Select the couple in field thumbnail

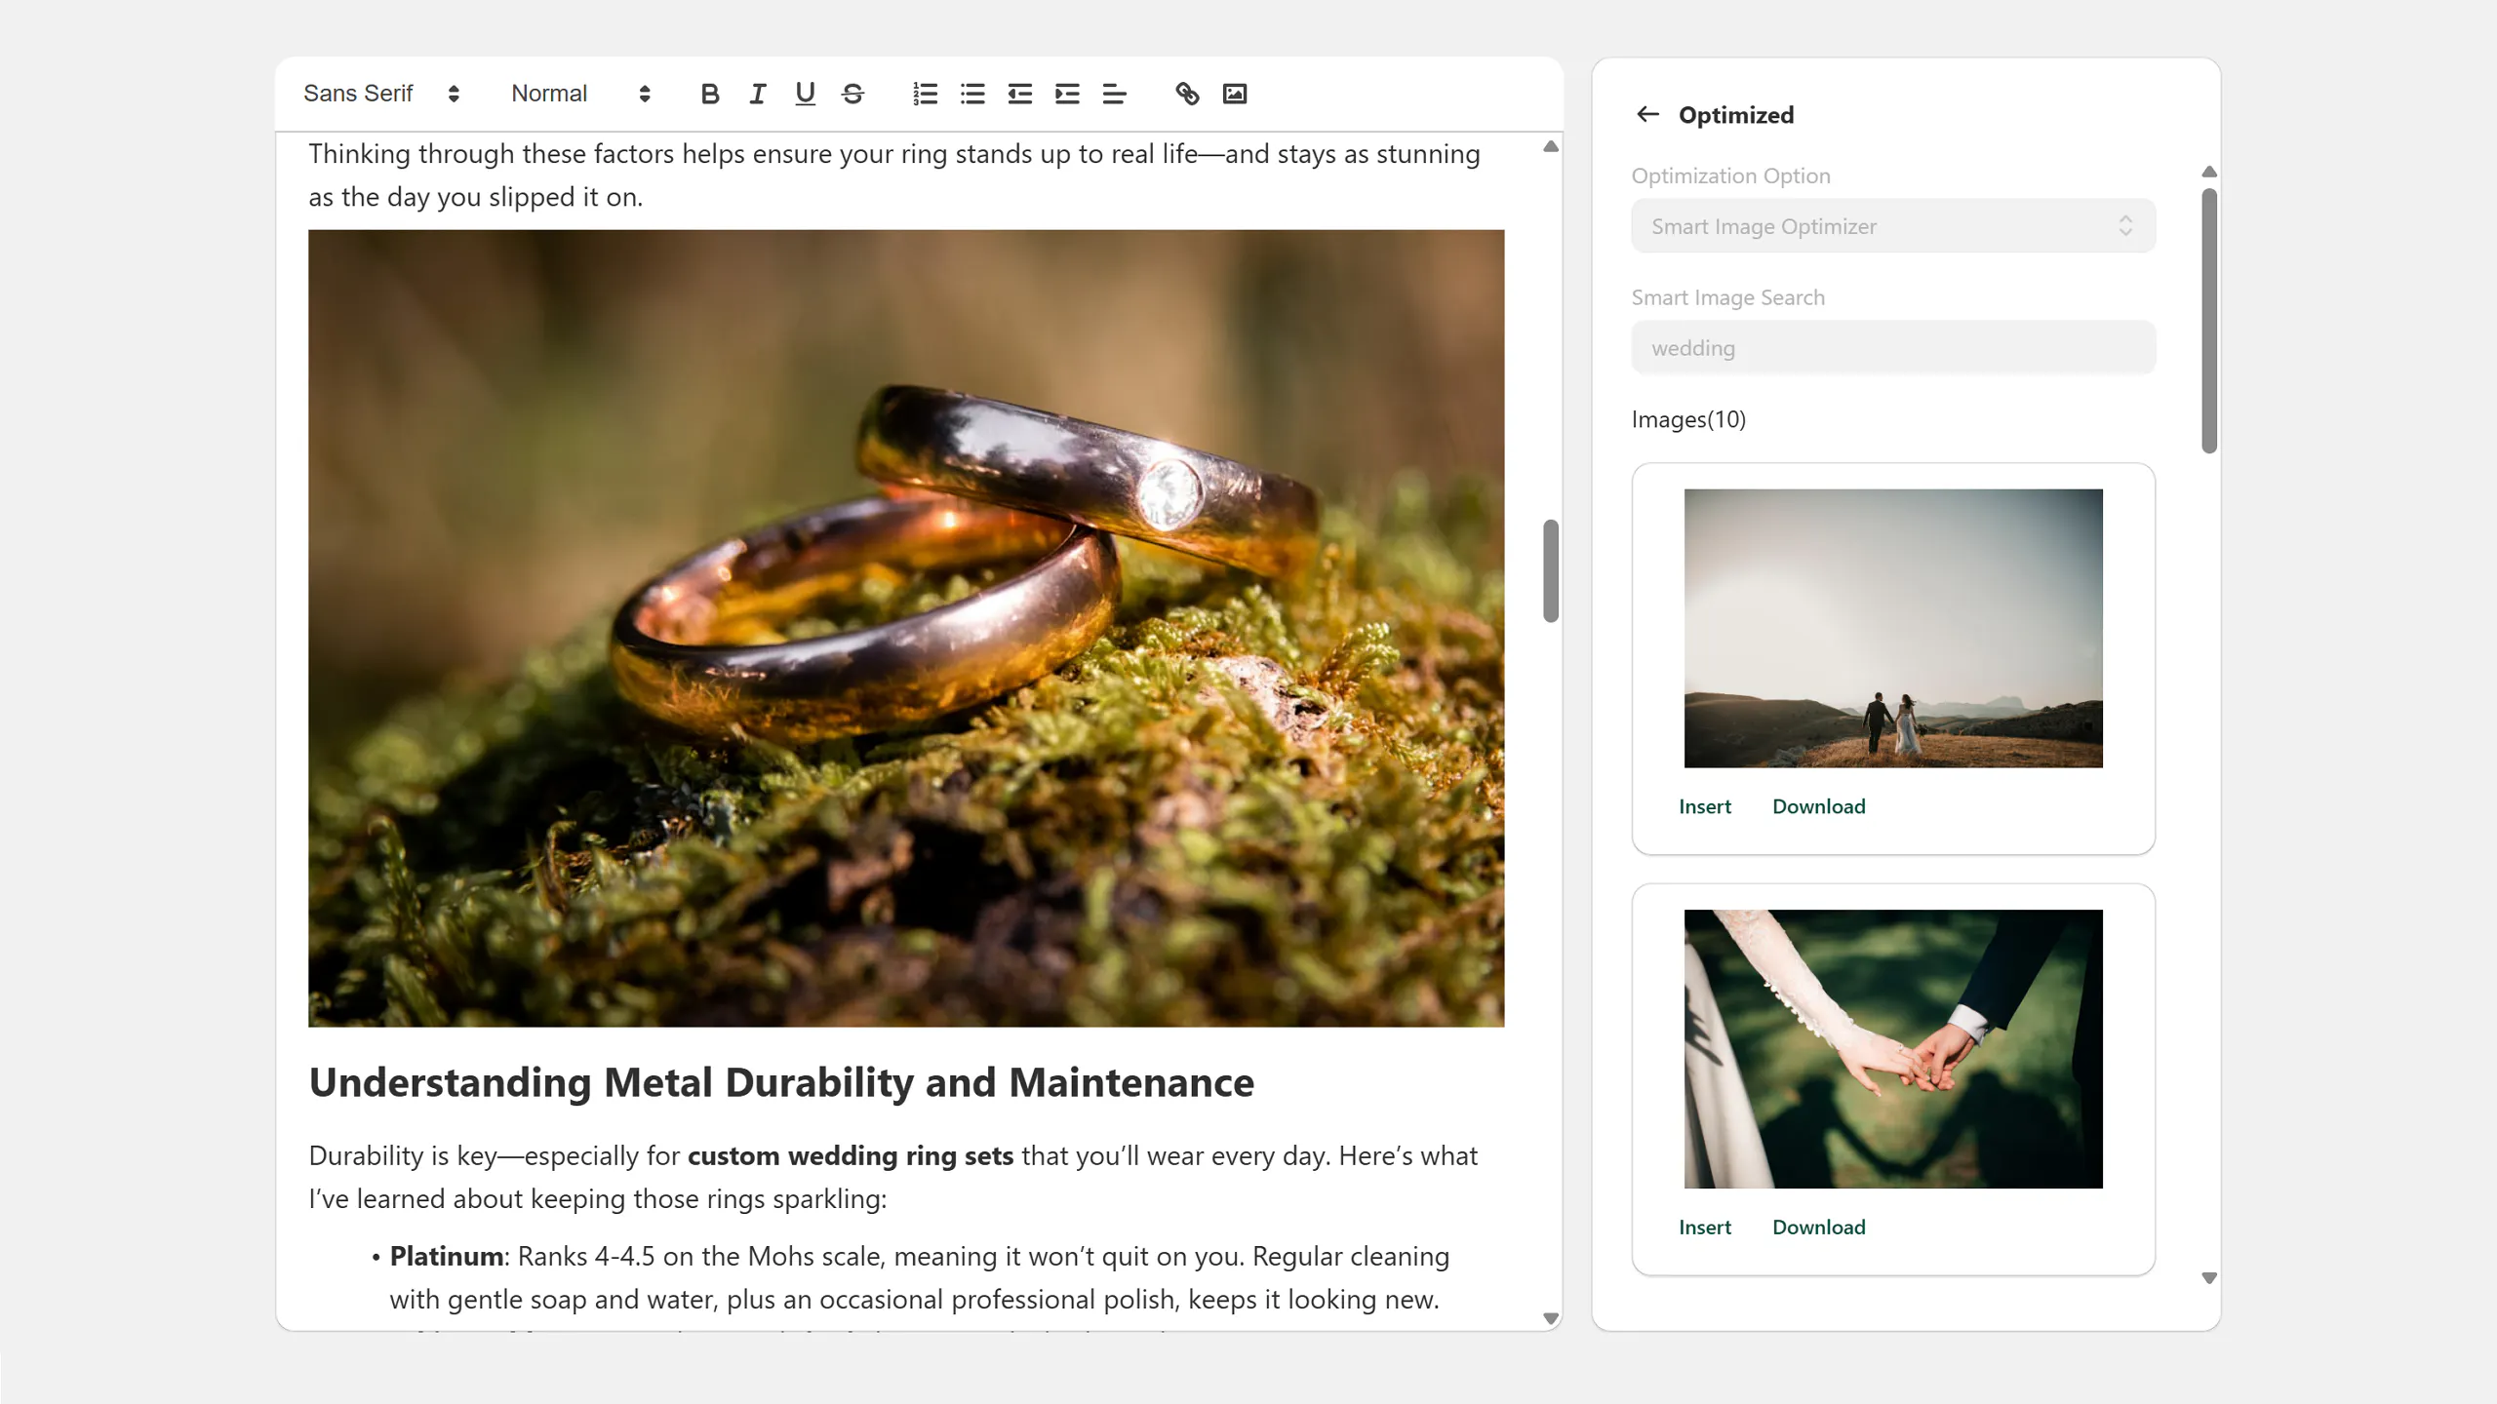pyautogui.click(x=1893, y=628)
